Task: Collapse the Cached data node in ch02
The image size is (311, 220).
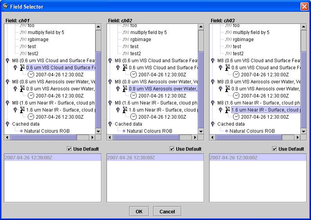Action: [110, 124]
